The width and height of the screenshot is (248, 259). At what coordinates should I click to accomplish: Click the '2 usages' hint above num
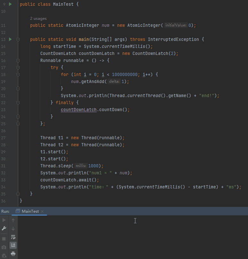coord(38,19)
